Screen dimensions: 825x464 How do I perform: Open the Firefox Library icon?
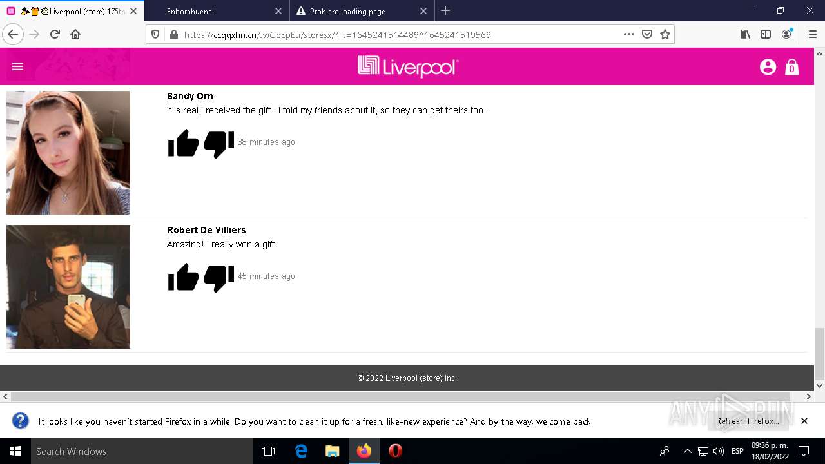745,35
